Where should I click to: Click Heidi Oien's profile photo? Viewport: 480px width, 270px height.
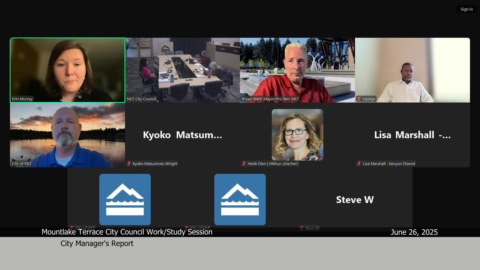coord(297,135)
